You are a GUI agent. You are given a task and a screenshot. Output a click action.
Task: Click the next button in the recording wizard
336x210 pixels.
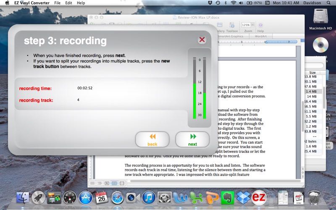pos(192,139)
